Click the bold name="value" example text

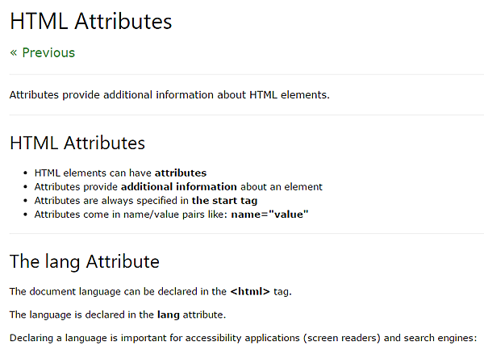pyautogui.click(x=269, y=214)
